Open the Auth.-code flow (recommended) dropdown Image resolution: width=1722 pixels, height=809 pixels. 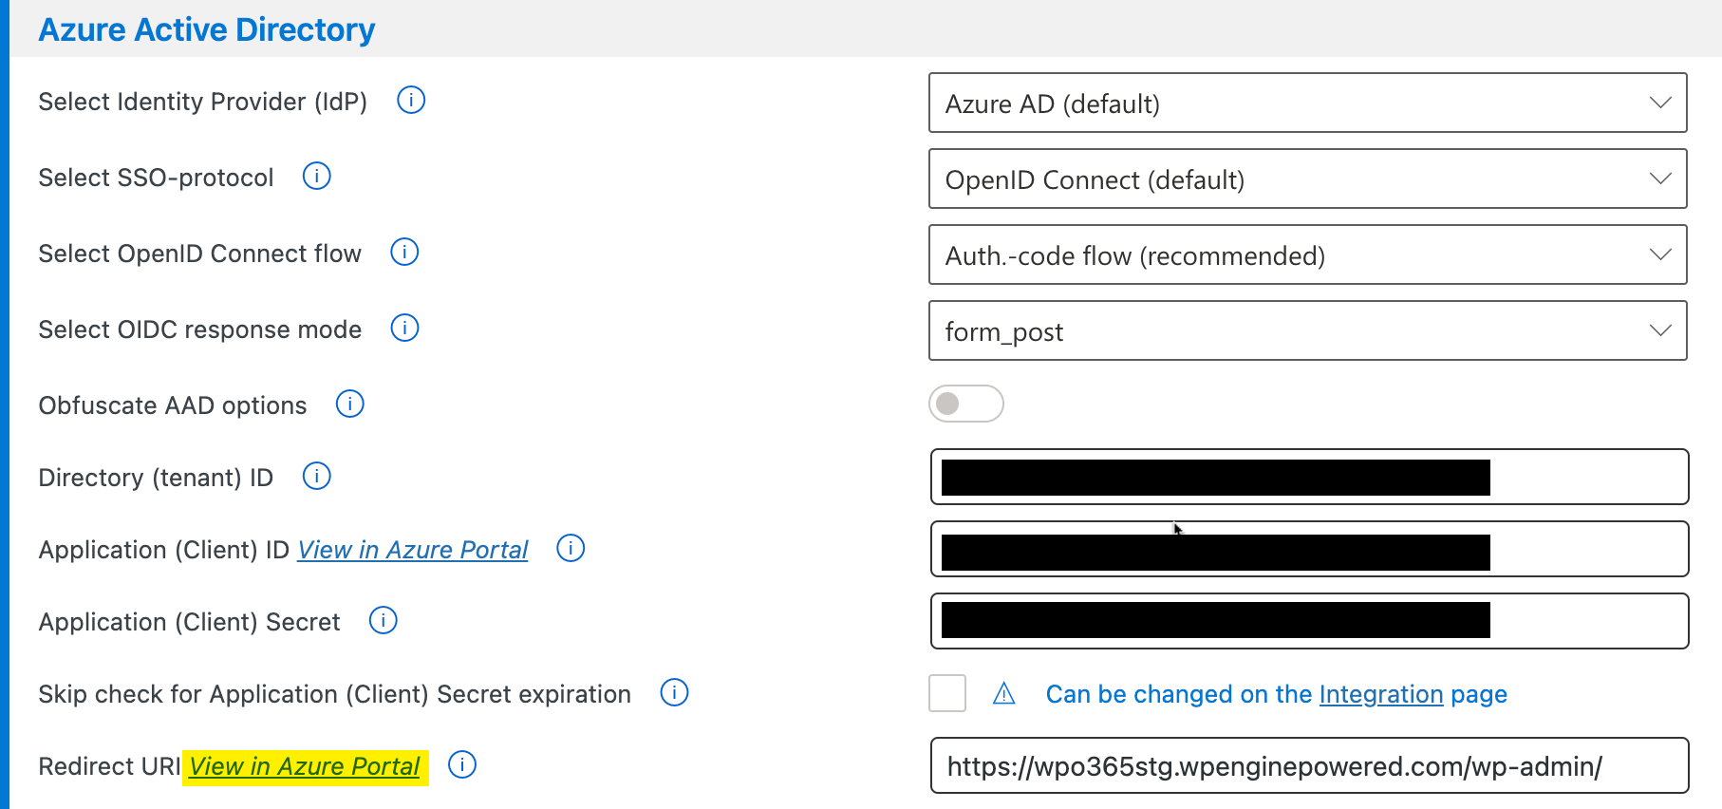[1308, 254]
